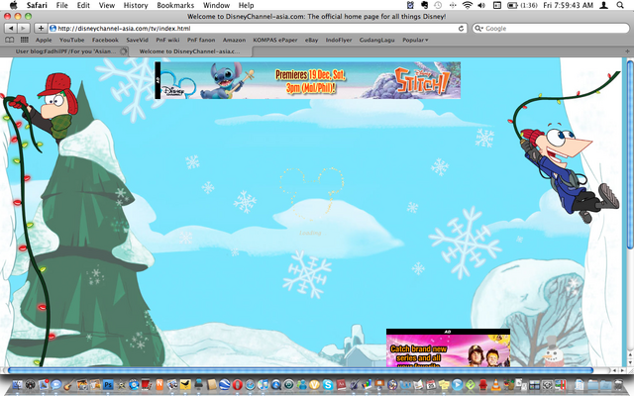Click the pink Catch brand new series ad

(x=448, y=347)
